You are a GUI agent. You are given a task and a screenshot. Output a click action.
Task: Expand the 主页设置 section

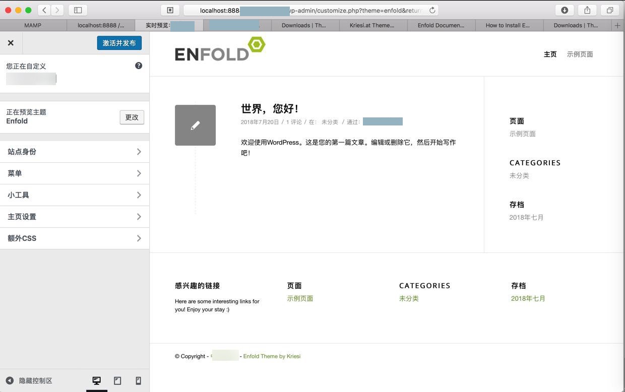[75, 217]
